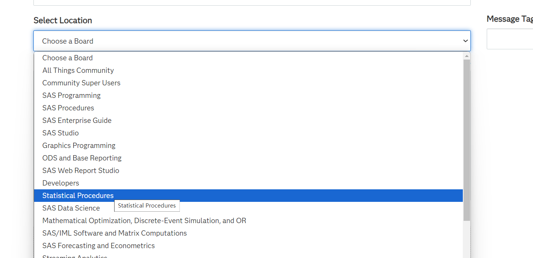Select Mathematical Optimization, Discrete-Event Simulation, and OR
This screenshot has width=533, height=258.
[144, 220]
